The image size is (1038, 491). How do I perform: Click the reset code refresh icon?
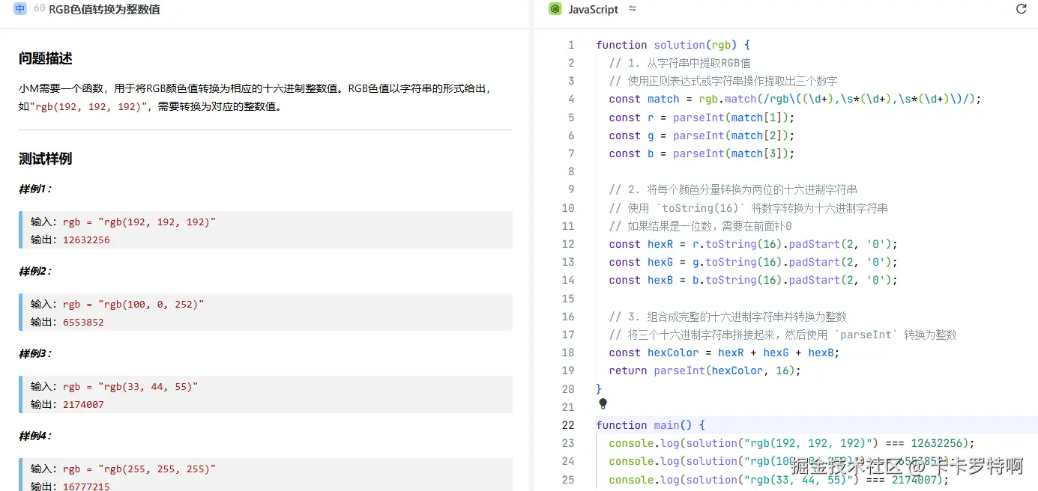coord(1021,9)
